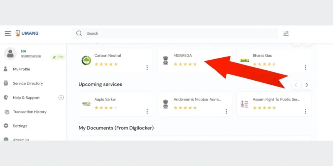Image resolution: width=333 pixels, height=166 pixels.
Task: Click the UMANG logo
Action: pos(27,33)
